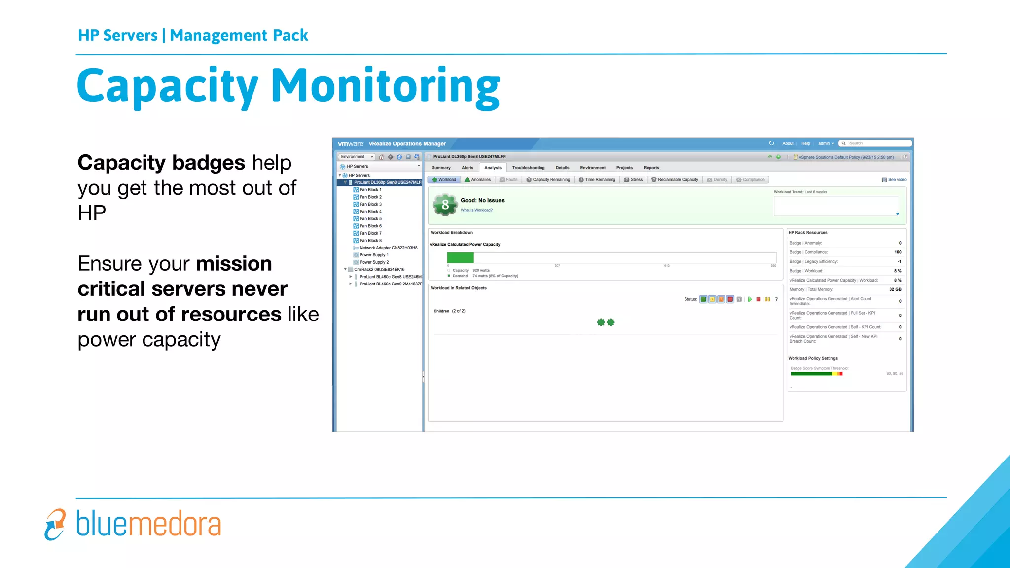
Task: Collapse the HP Servers tree root
Action: (x=340, y=175)
